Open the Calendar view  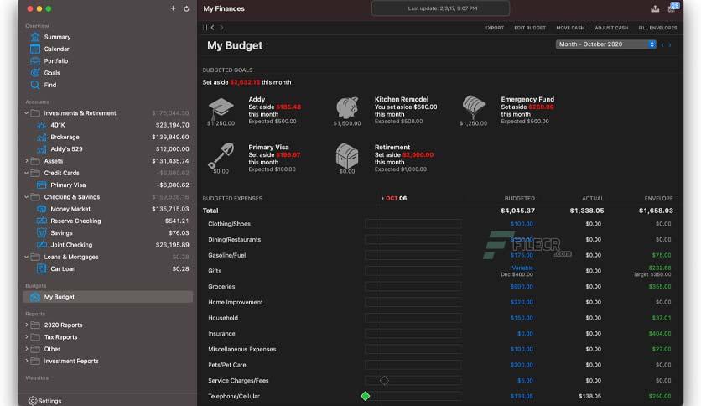(x=56, y=49)
